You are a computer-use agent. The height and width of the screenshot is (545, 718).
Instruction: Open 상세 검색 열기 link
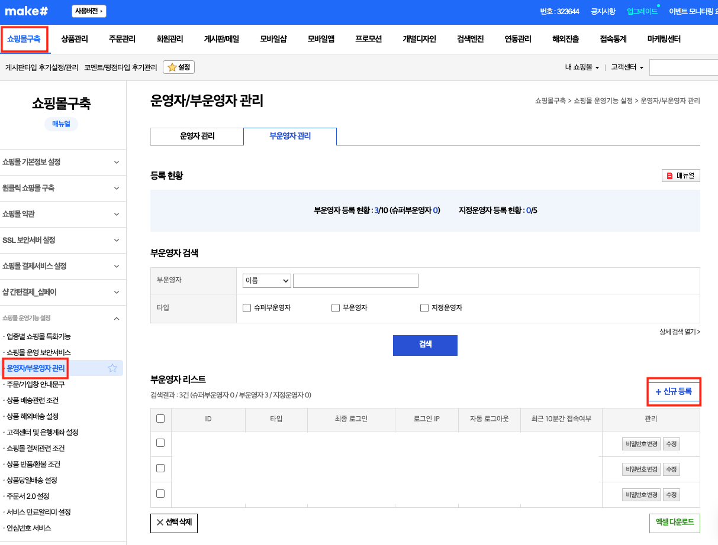tap(680, 332)
